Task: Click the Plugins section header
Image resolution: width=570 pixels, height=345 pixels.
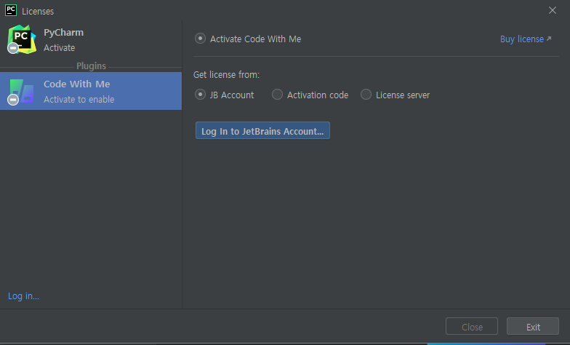Action: 91,66
